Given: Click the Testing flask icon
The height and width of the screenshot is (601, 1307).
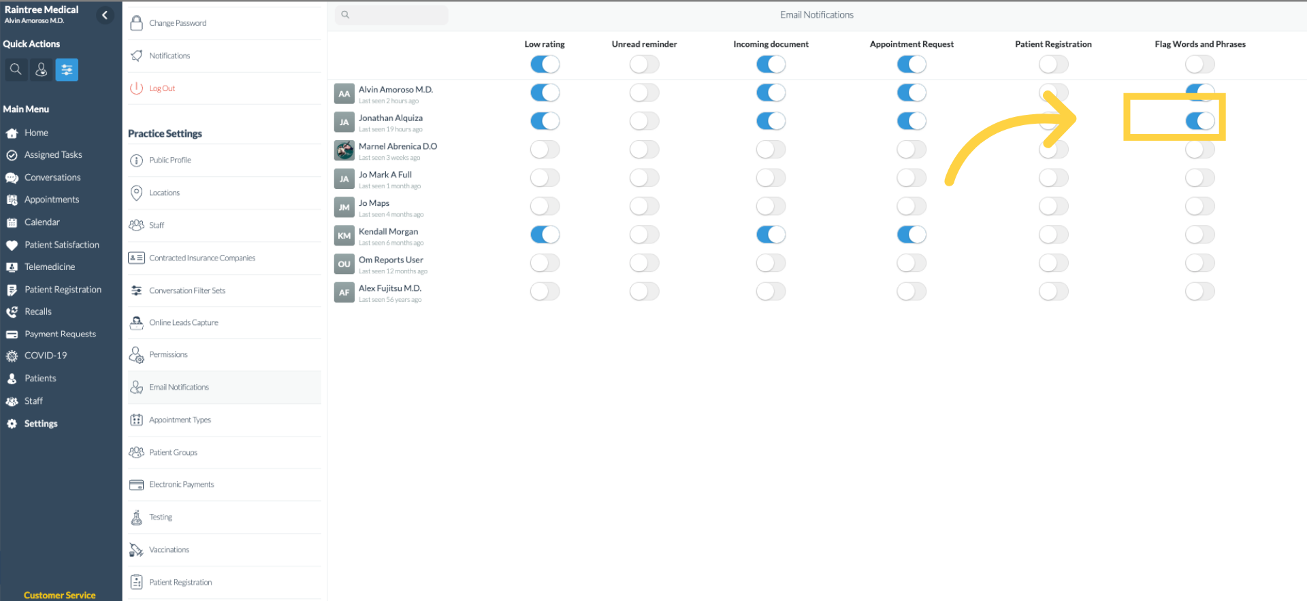Looking at the screenshot, I should tap(137, 517).
